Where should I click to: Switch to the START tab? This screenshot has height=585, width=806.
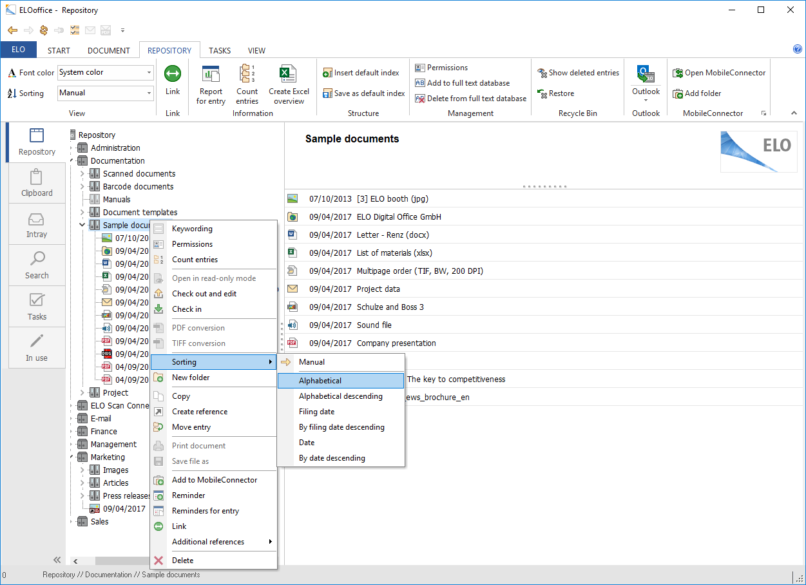click(59, 50)
